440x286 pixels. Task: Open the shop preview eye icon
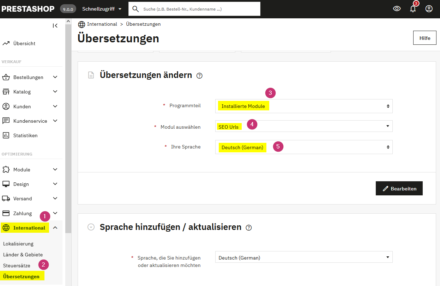coord(397,8)
